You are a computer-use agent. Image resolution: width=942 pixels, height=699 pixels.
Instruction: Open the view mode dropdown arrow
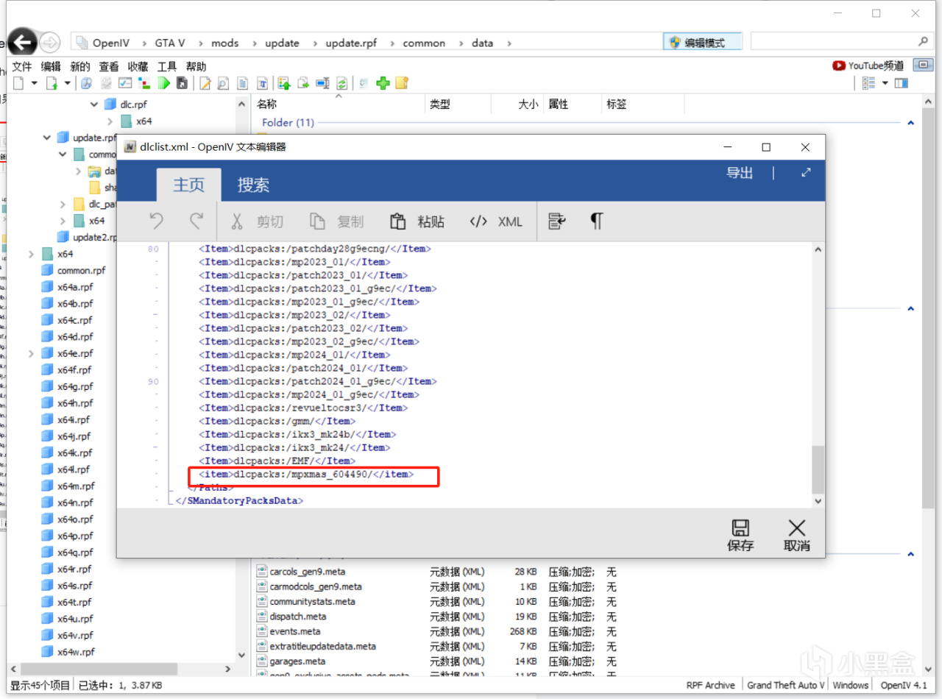885,83
